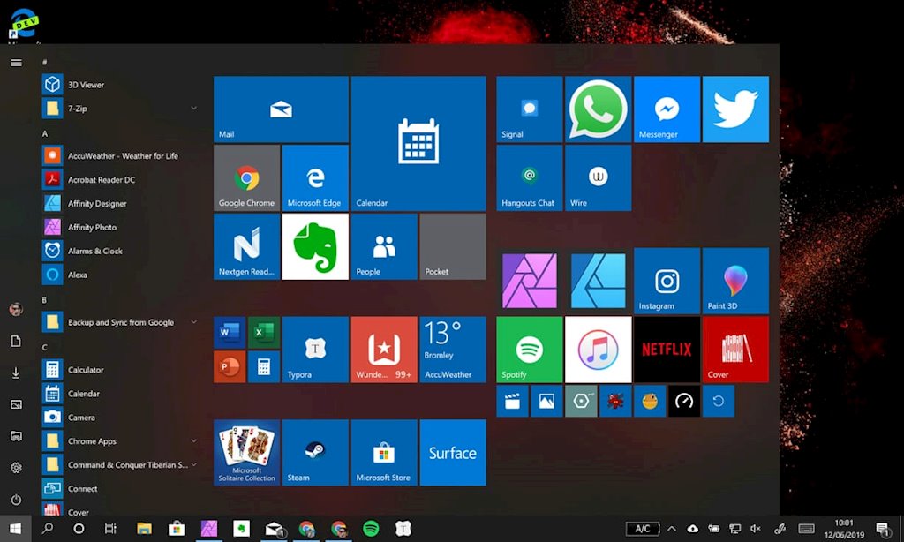Open the Google Chrome tile
Viewport: 904px width, 542px height.
click(246, 177)
